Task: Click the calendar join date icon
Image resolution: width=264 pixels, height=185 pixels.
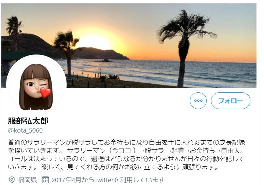Action: point(45,180)
